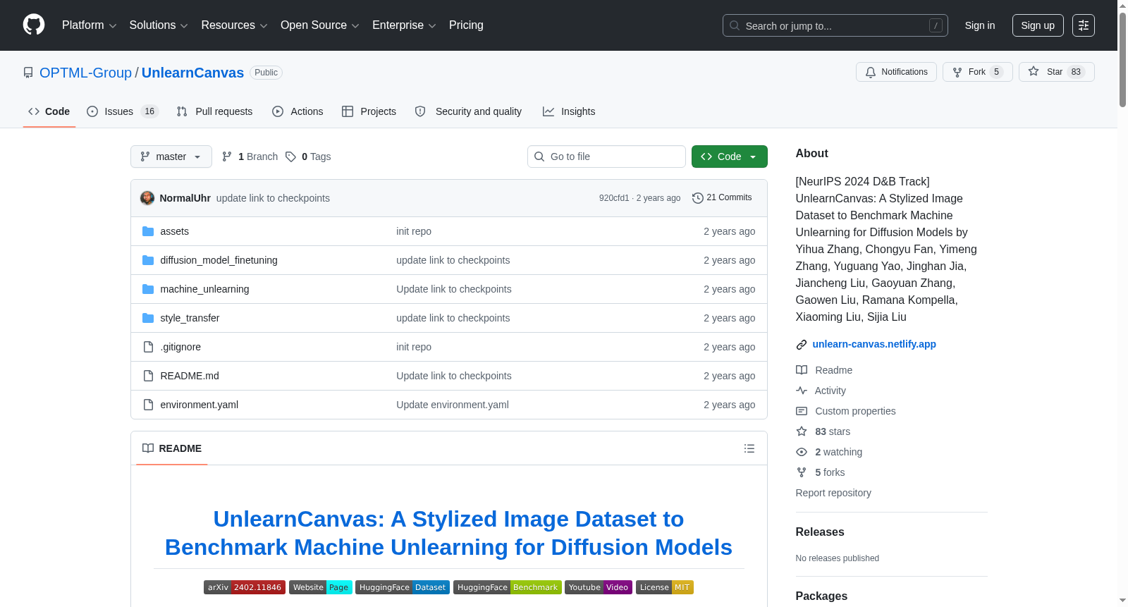The width and height of the screenshot is (1128, 607).
Task: Click the NormalUhr avatar image
Action: click(147, 198)
